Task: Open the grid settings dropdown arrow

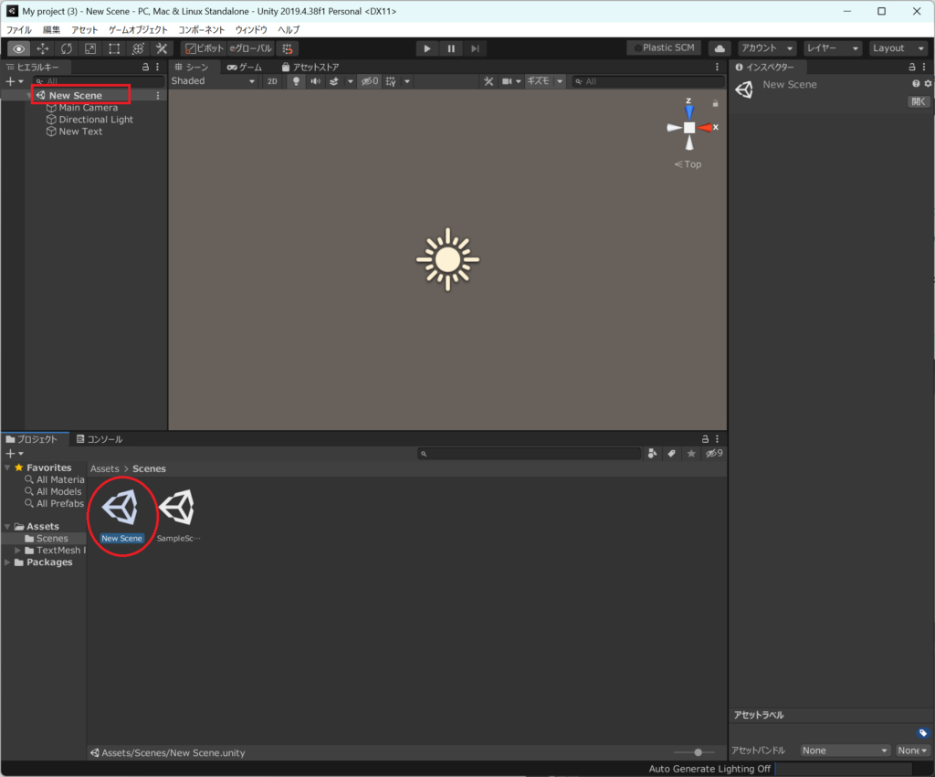Action: tap(407, 81)
